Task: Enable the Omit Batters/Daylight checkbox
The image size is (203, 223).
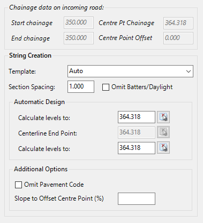Action: (x=106, y=87)
